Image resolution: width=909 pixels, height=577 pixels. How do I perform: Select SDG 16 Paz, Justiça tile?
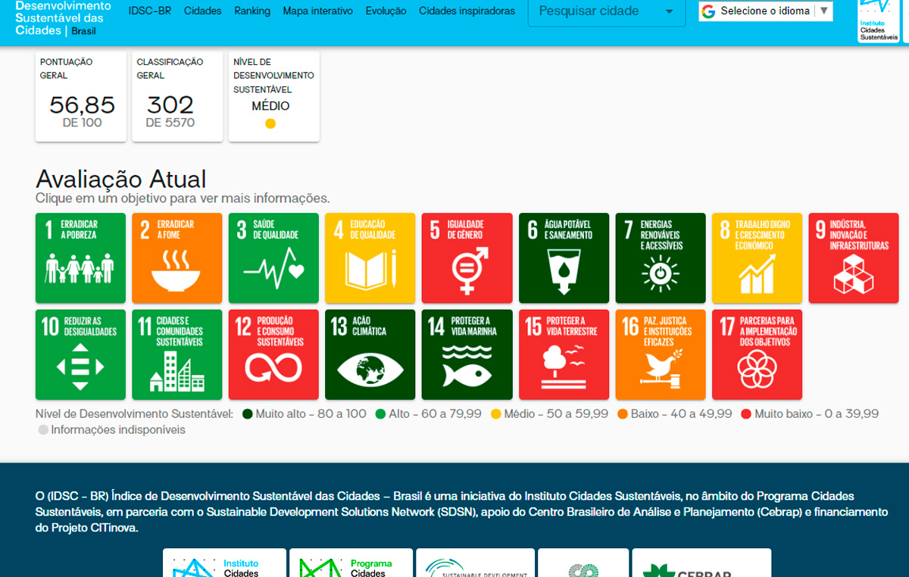point(661,354)
